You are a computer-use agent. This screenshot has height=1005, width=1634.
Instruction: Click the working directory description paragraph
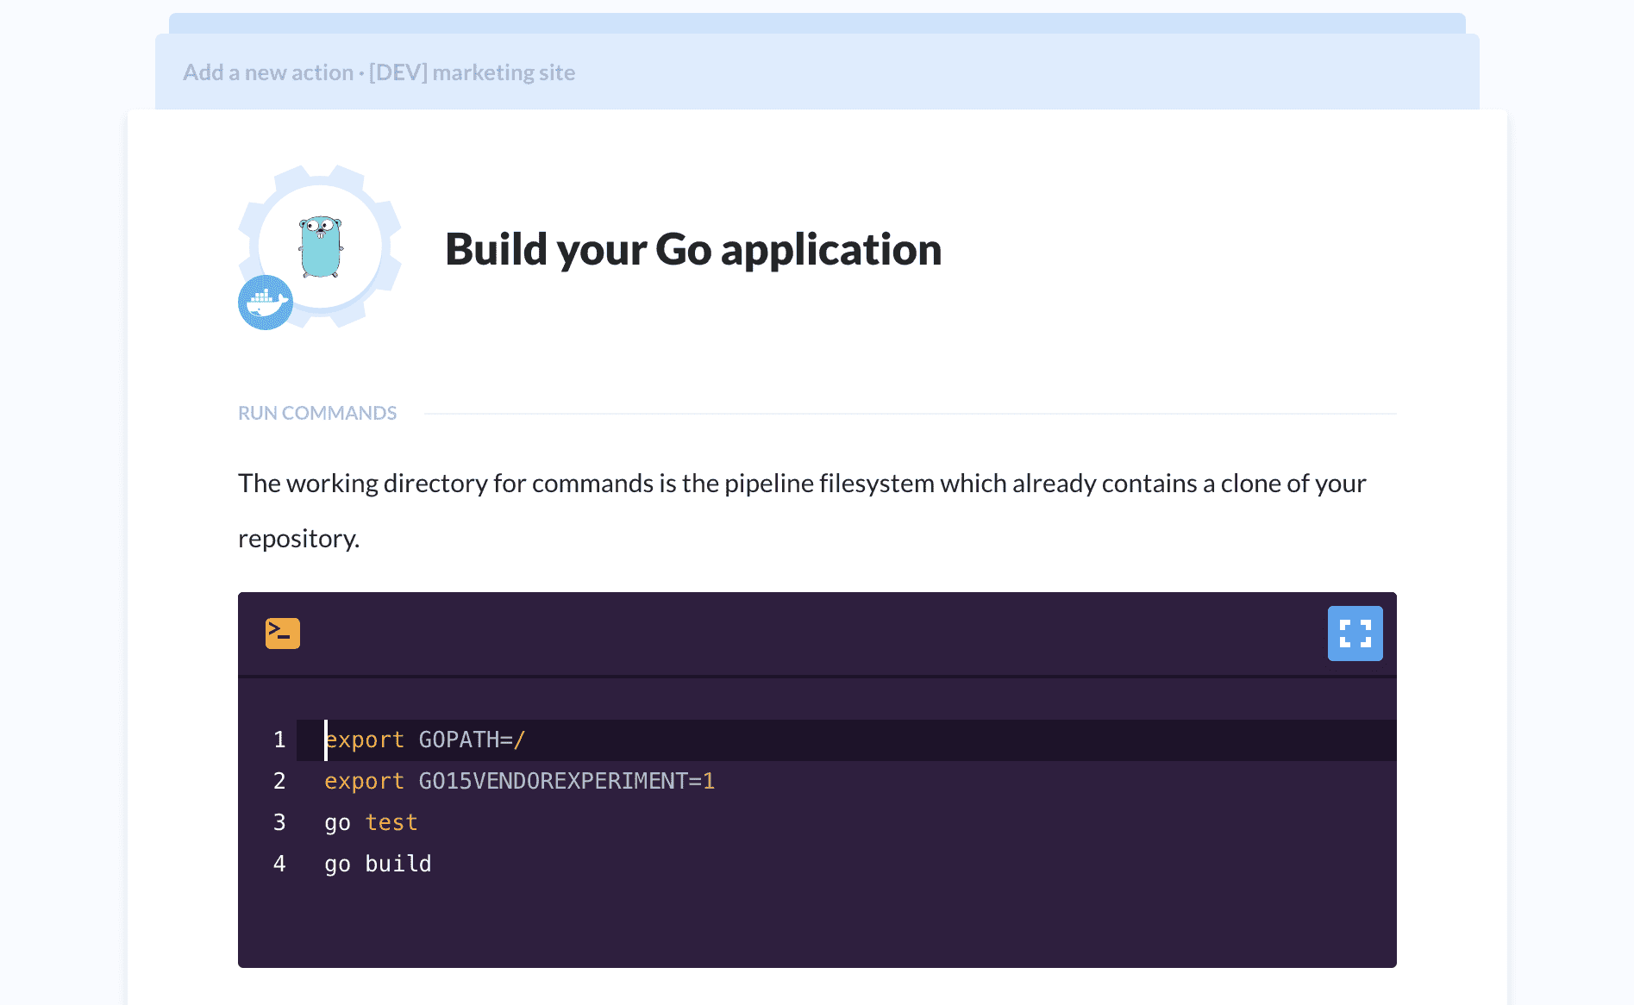coord(802,511)
